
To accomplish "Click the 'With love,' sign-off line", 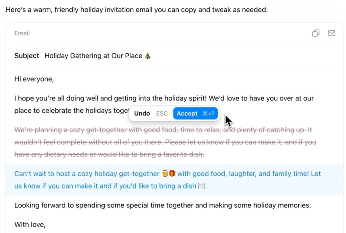I will coord(30,224).
